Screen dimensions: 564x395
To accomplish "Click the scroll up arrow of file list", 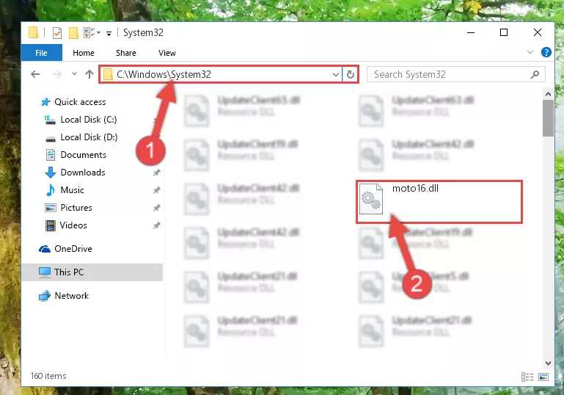I will tap(548, 94).
